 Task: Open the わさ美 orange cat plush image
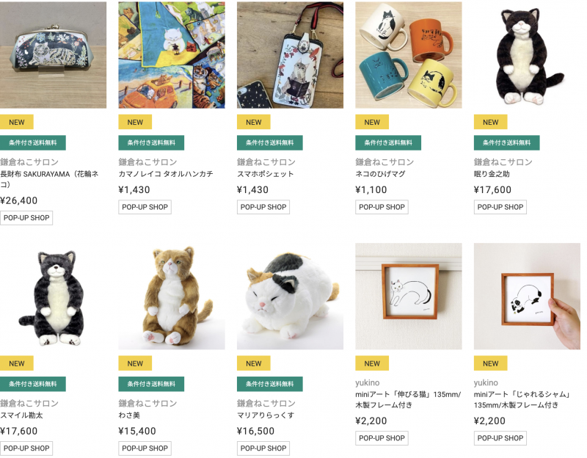(x=172, y=297)
